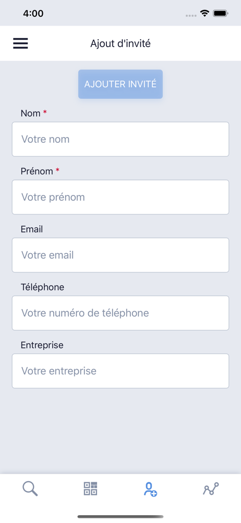Tap the Wi-Fi status icon

pyautogui.click(x=204, y=14)
